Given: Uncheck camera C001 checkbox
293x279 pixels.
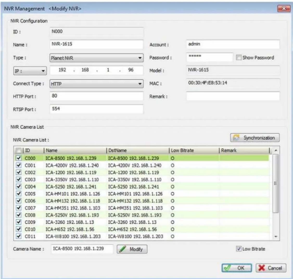Looking at the screenshot, I should (18, 165).
